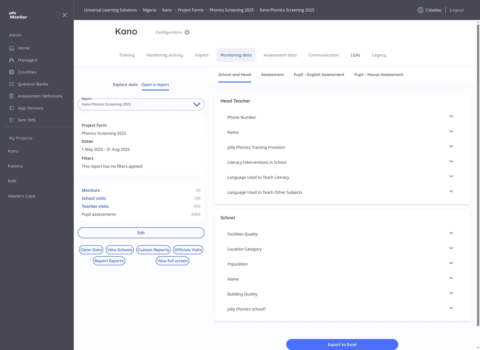The height and width of the screenshot is (350, 480).
Task: Open Pupil - Hausa Assessment tab
Action: pyautogui.click(x=378, y=74)
